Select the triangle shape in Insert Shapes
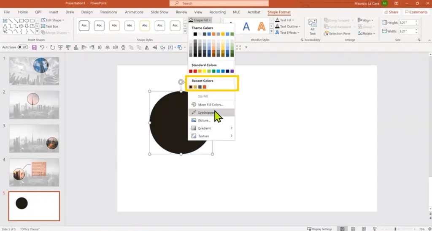The width and height of the screenshot is (432, 231). click(5, 26)
